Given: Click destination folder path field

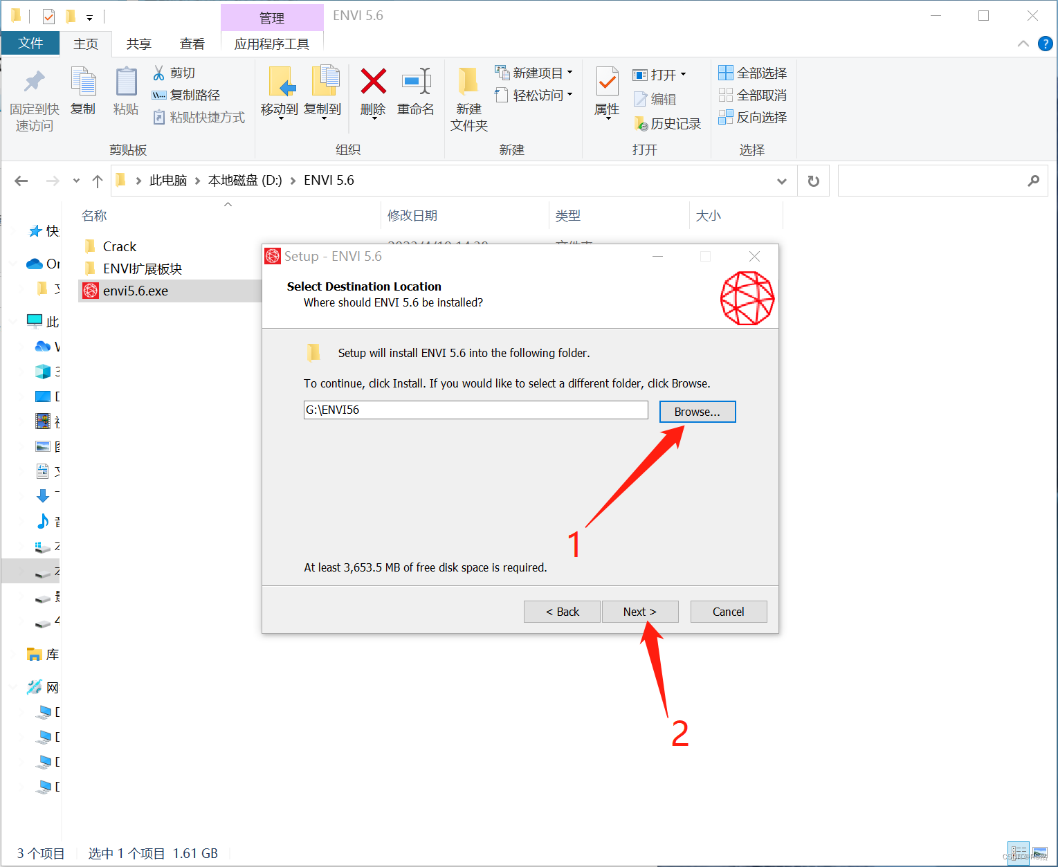Looking at the screenshot, I should click(475, 410).
